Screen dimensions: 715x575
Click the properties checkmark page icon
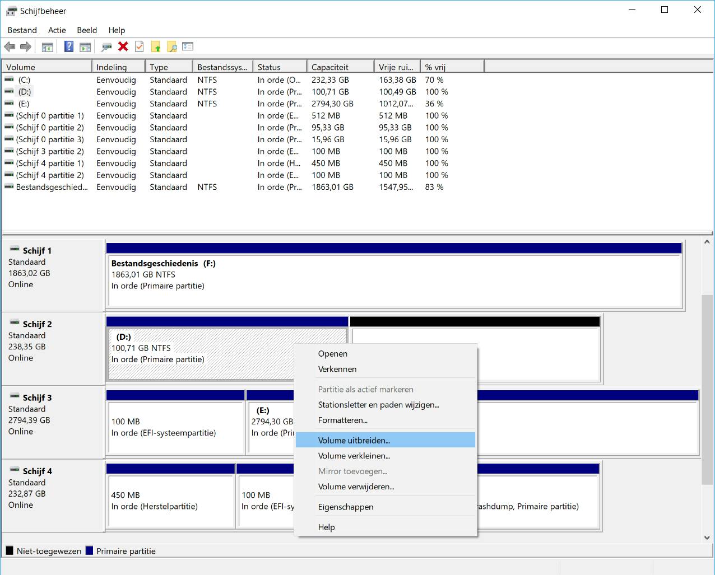tap(140, 47)
